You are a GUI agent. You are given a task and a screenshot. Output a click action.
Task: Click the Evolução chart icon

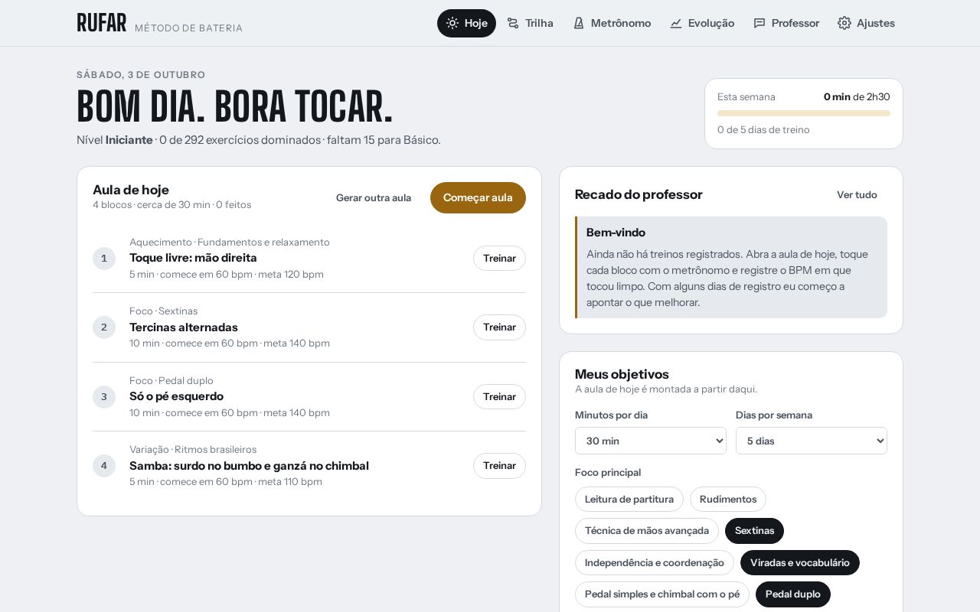(x=676, y=23)
